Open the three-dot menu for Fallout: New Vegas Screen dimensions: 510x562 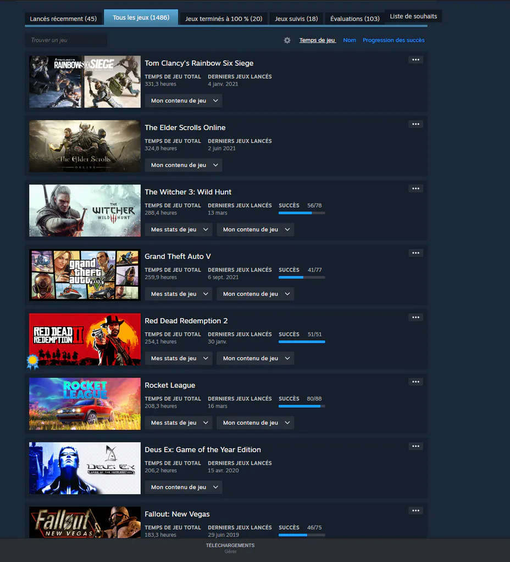415,511
